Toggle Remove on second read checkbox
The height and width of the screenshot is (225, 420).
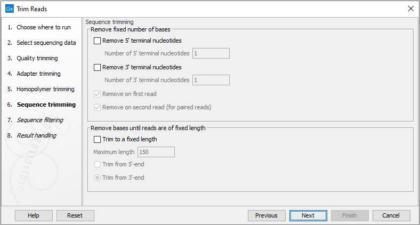(x=97, y=107)
